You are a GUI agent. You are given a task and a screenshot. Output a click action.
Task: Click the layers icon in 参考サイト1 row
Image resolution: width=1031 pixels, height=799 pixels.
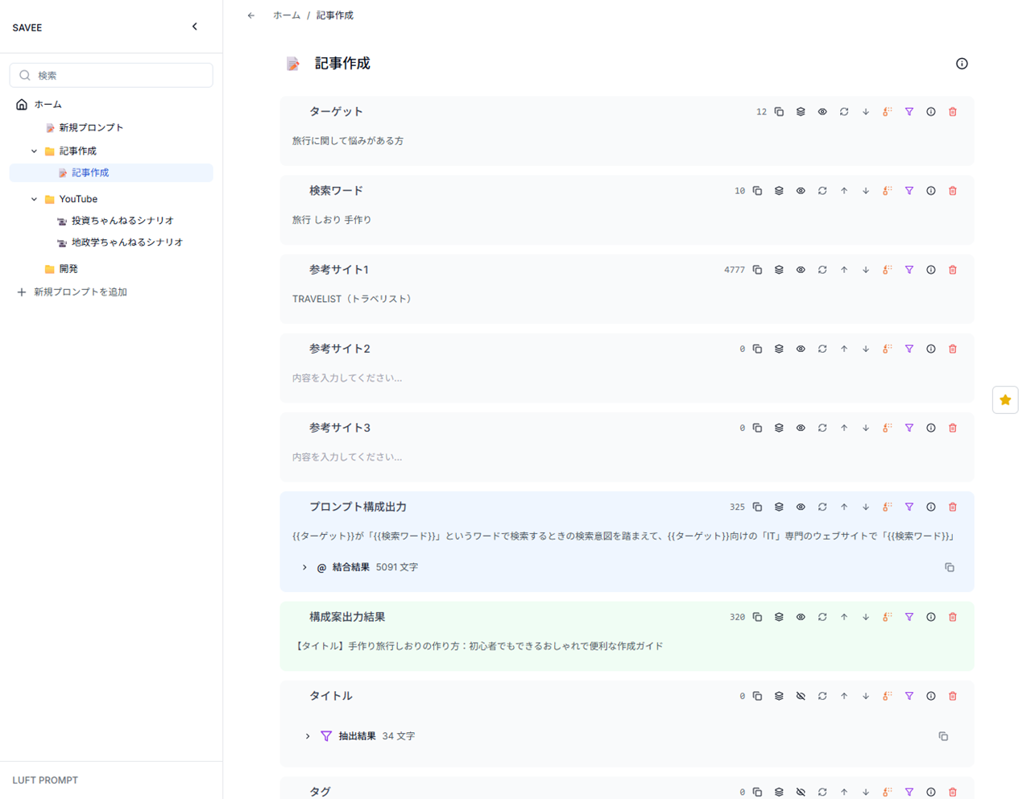pos(779,270)
